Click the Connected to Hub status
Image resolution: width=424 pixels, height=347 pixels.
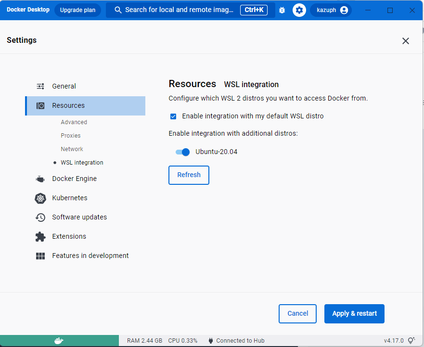point(240,341)
